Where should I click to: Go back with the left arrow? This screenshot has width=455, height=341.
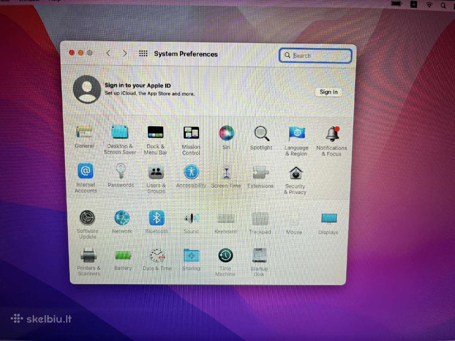click(108, 53)
